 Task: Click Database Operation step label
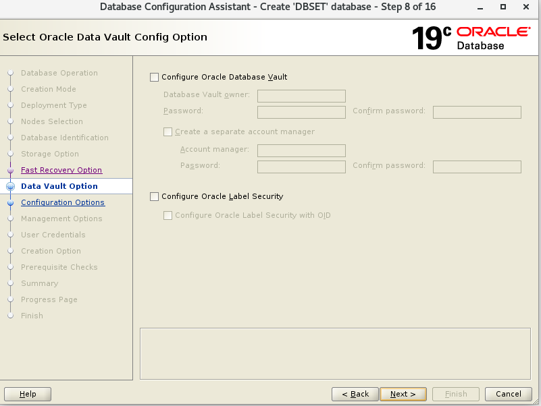point(59,73)
